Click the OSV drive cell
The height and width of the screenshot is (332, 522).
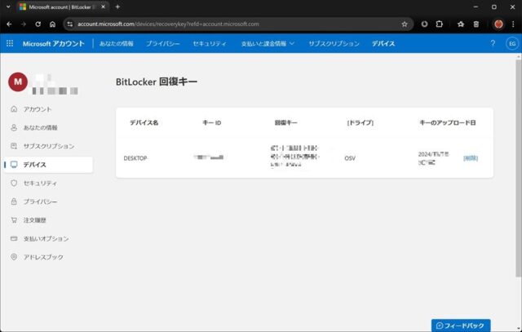point(350,158)
